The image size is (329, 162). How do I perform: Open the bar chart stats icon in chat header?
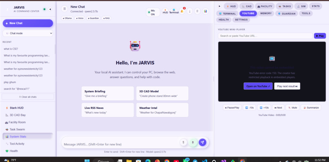point(206,11)
